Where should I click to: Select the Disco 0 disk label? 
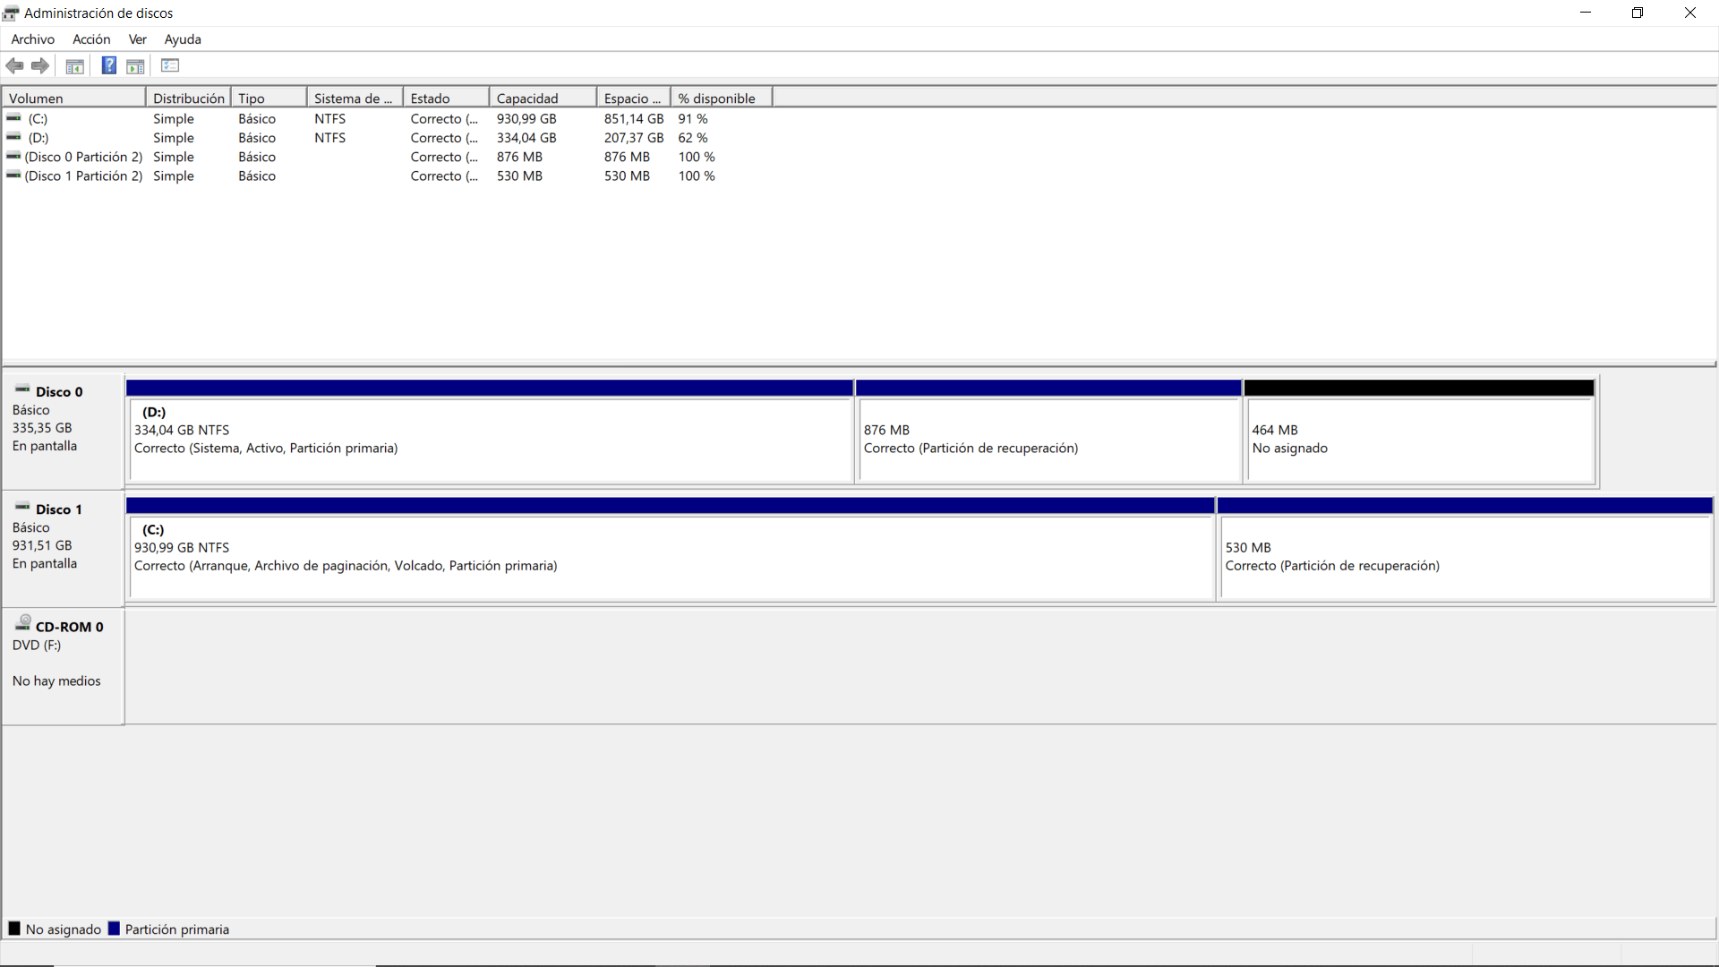coord(59,391)
